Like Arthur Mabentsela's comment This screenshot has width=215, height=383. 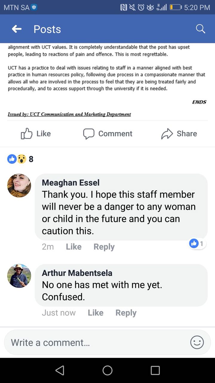[96, 313]
